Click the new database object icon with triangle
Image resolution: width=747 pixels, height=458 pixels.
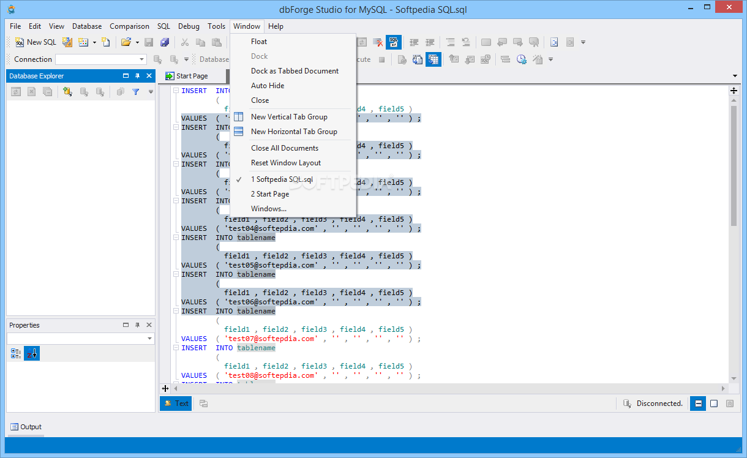pyautogui.click(x=67, y=42)
